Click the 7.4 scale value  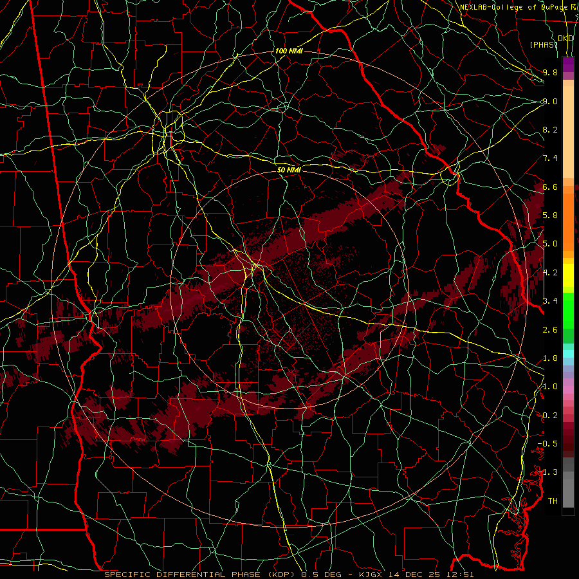(x=550, y=158)
